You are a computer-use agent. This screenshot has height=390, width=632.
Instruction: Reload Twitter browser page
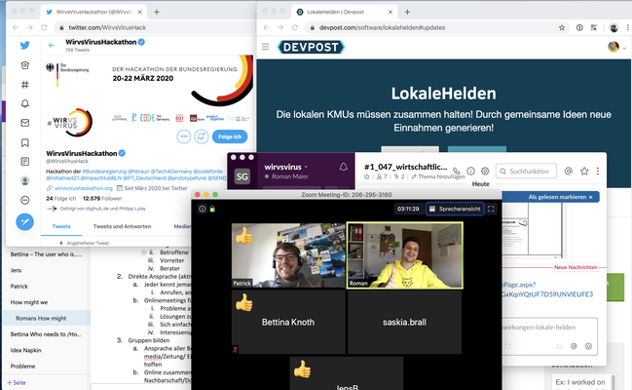click(x=44, y=27)
